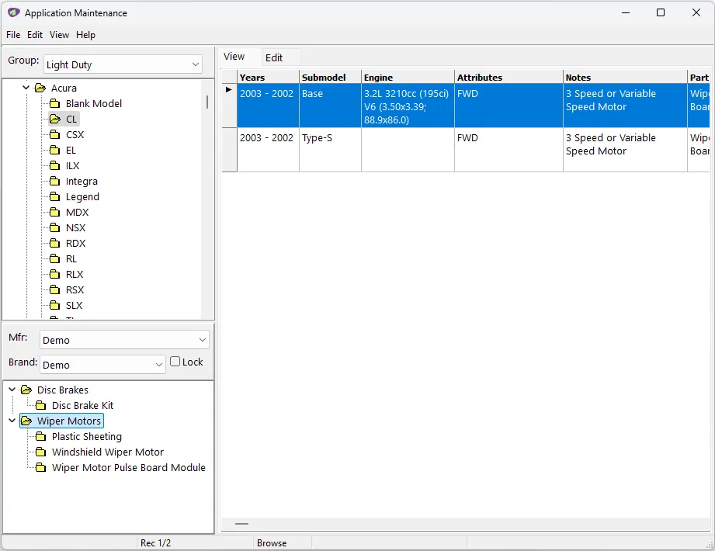Click the MDX model folder icon
Viewport: 715px width, 551px height.
click(54, 212)
